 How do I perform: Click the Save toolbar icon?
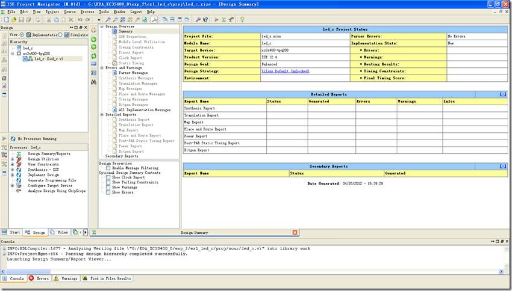(20, 20)
